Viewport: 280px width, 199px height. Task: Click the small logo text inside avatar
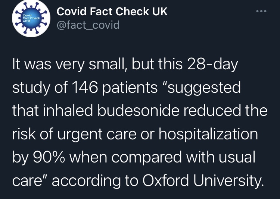(31, 18)
